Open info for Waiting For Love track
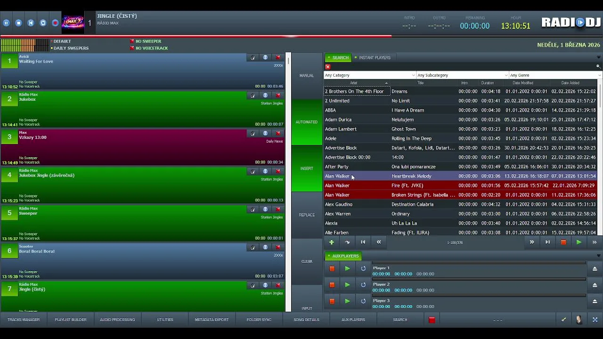Image resolution: width=603 pixels, height=339 pixels. point(265,57)
